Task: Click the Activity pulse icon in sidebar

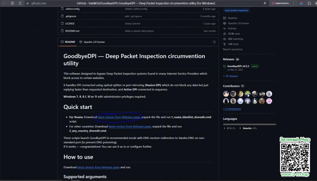Action: coord(225,29)
